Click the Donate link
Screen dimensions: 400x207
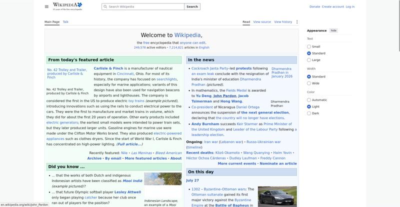(314, 6)
